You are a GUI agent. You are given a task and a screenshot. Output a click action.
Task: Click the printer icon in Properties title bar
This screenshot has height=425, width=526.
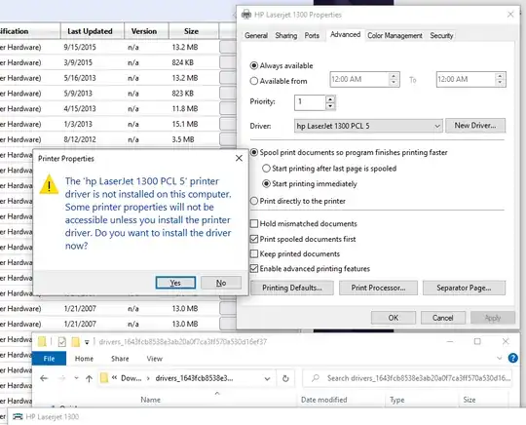246,15
